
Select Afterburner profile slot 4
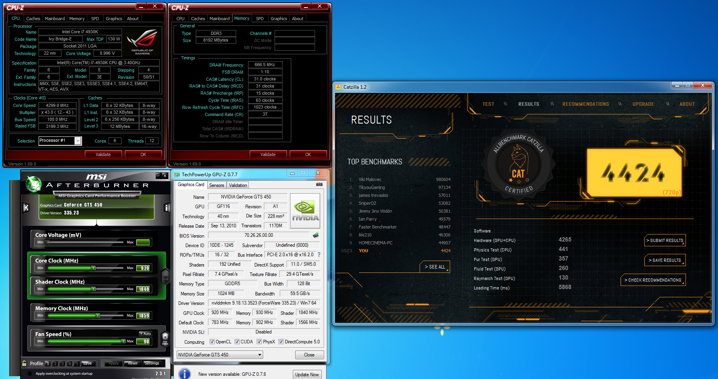(70, 363)
